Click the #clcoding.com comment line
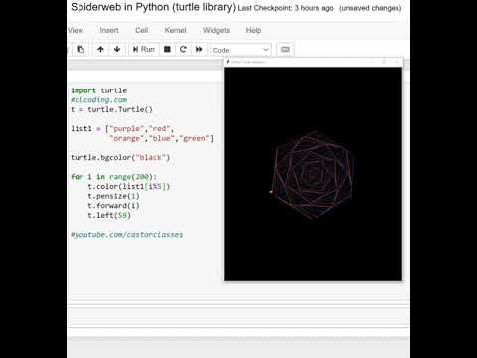 tap(98, 100)
